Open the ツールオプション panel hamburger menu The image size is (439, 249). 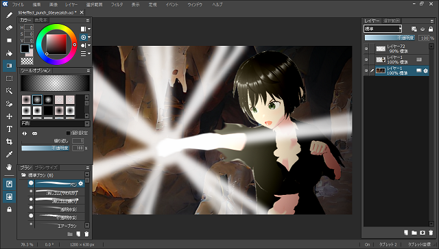coord(88,70)
